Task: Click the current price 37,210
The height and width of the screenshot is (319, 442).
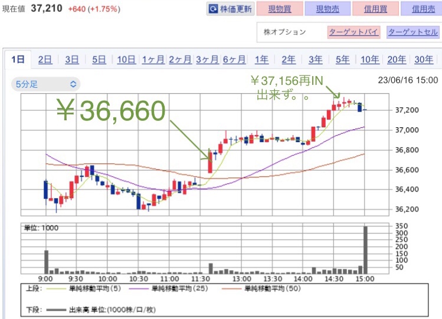Action: [x=47, y=8]
